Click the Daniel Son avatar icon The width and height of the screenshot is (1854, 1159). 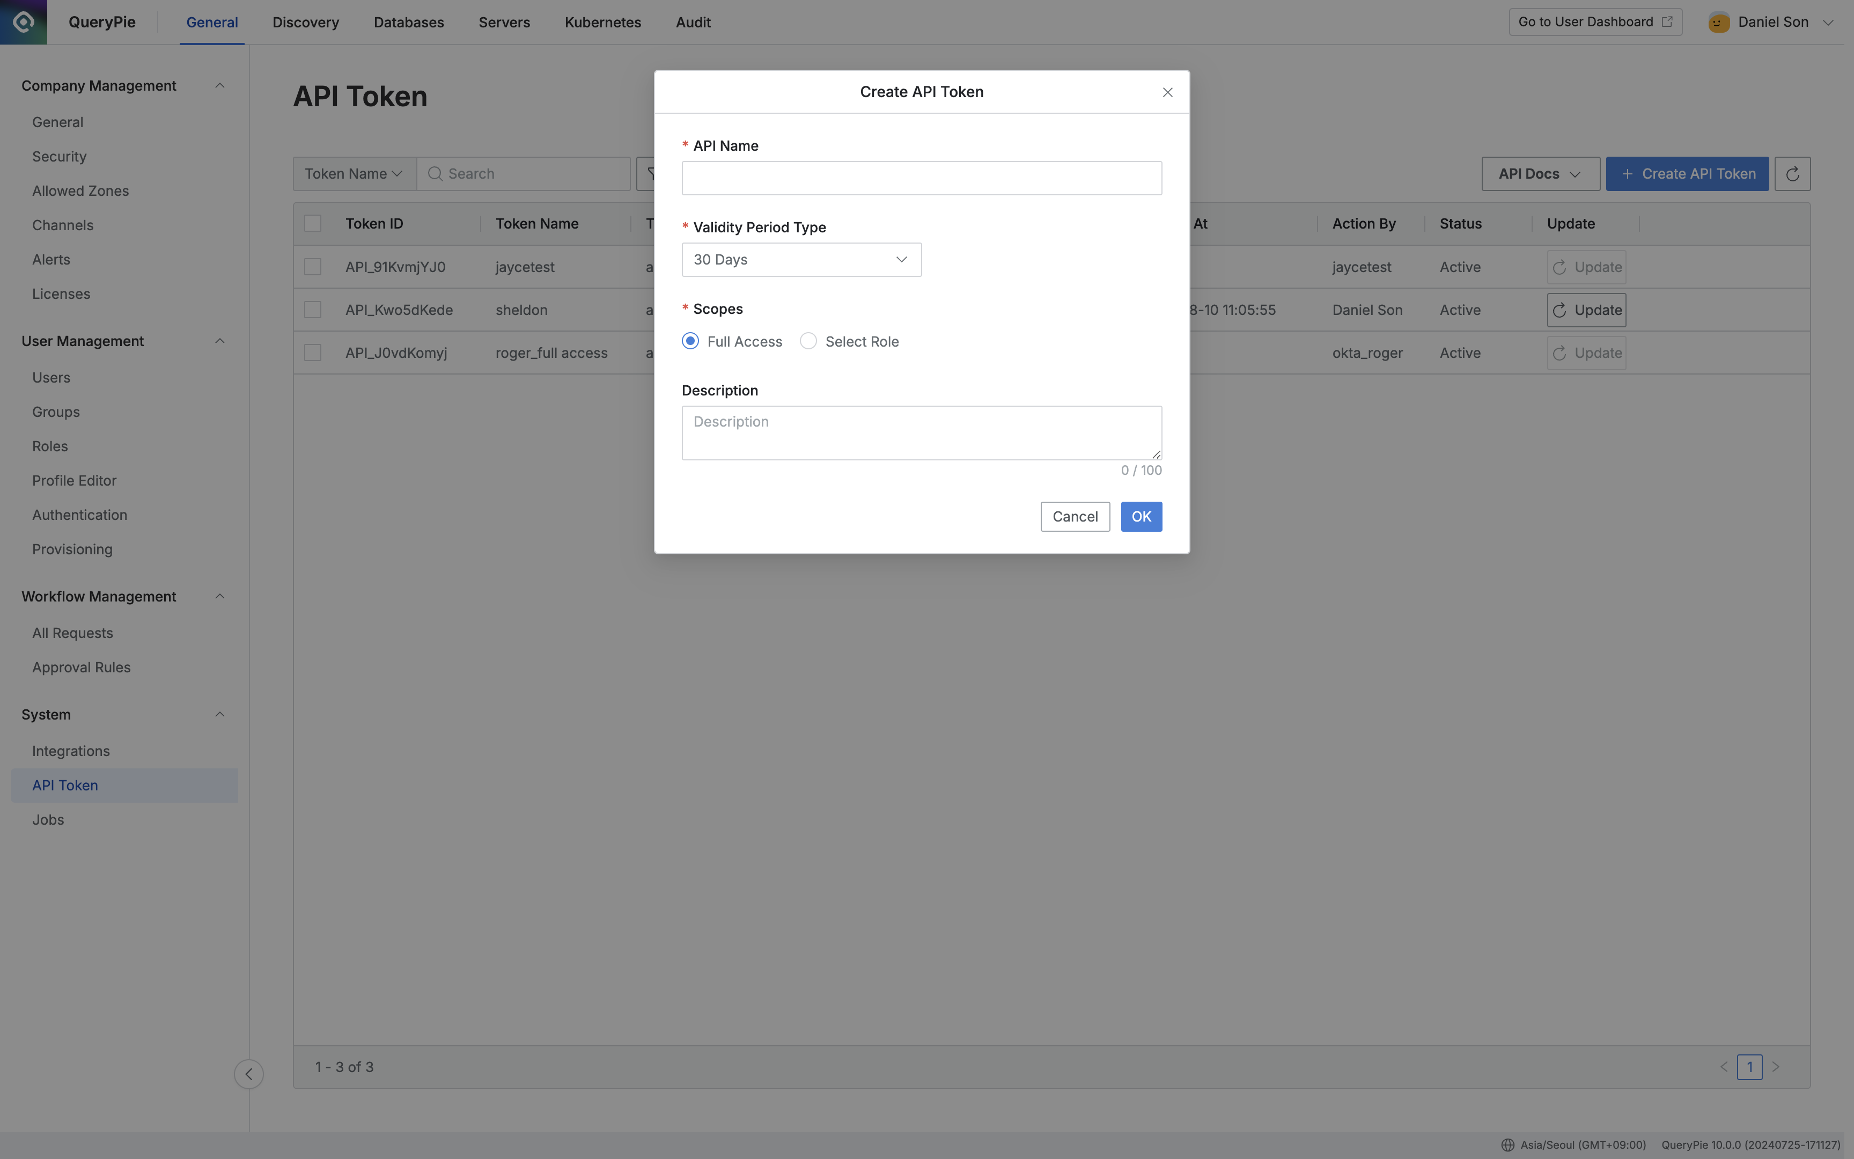click(x=1718, y=22)
